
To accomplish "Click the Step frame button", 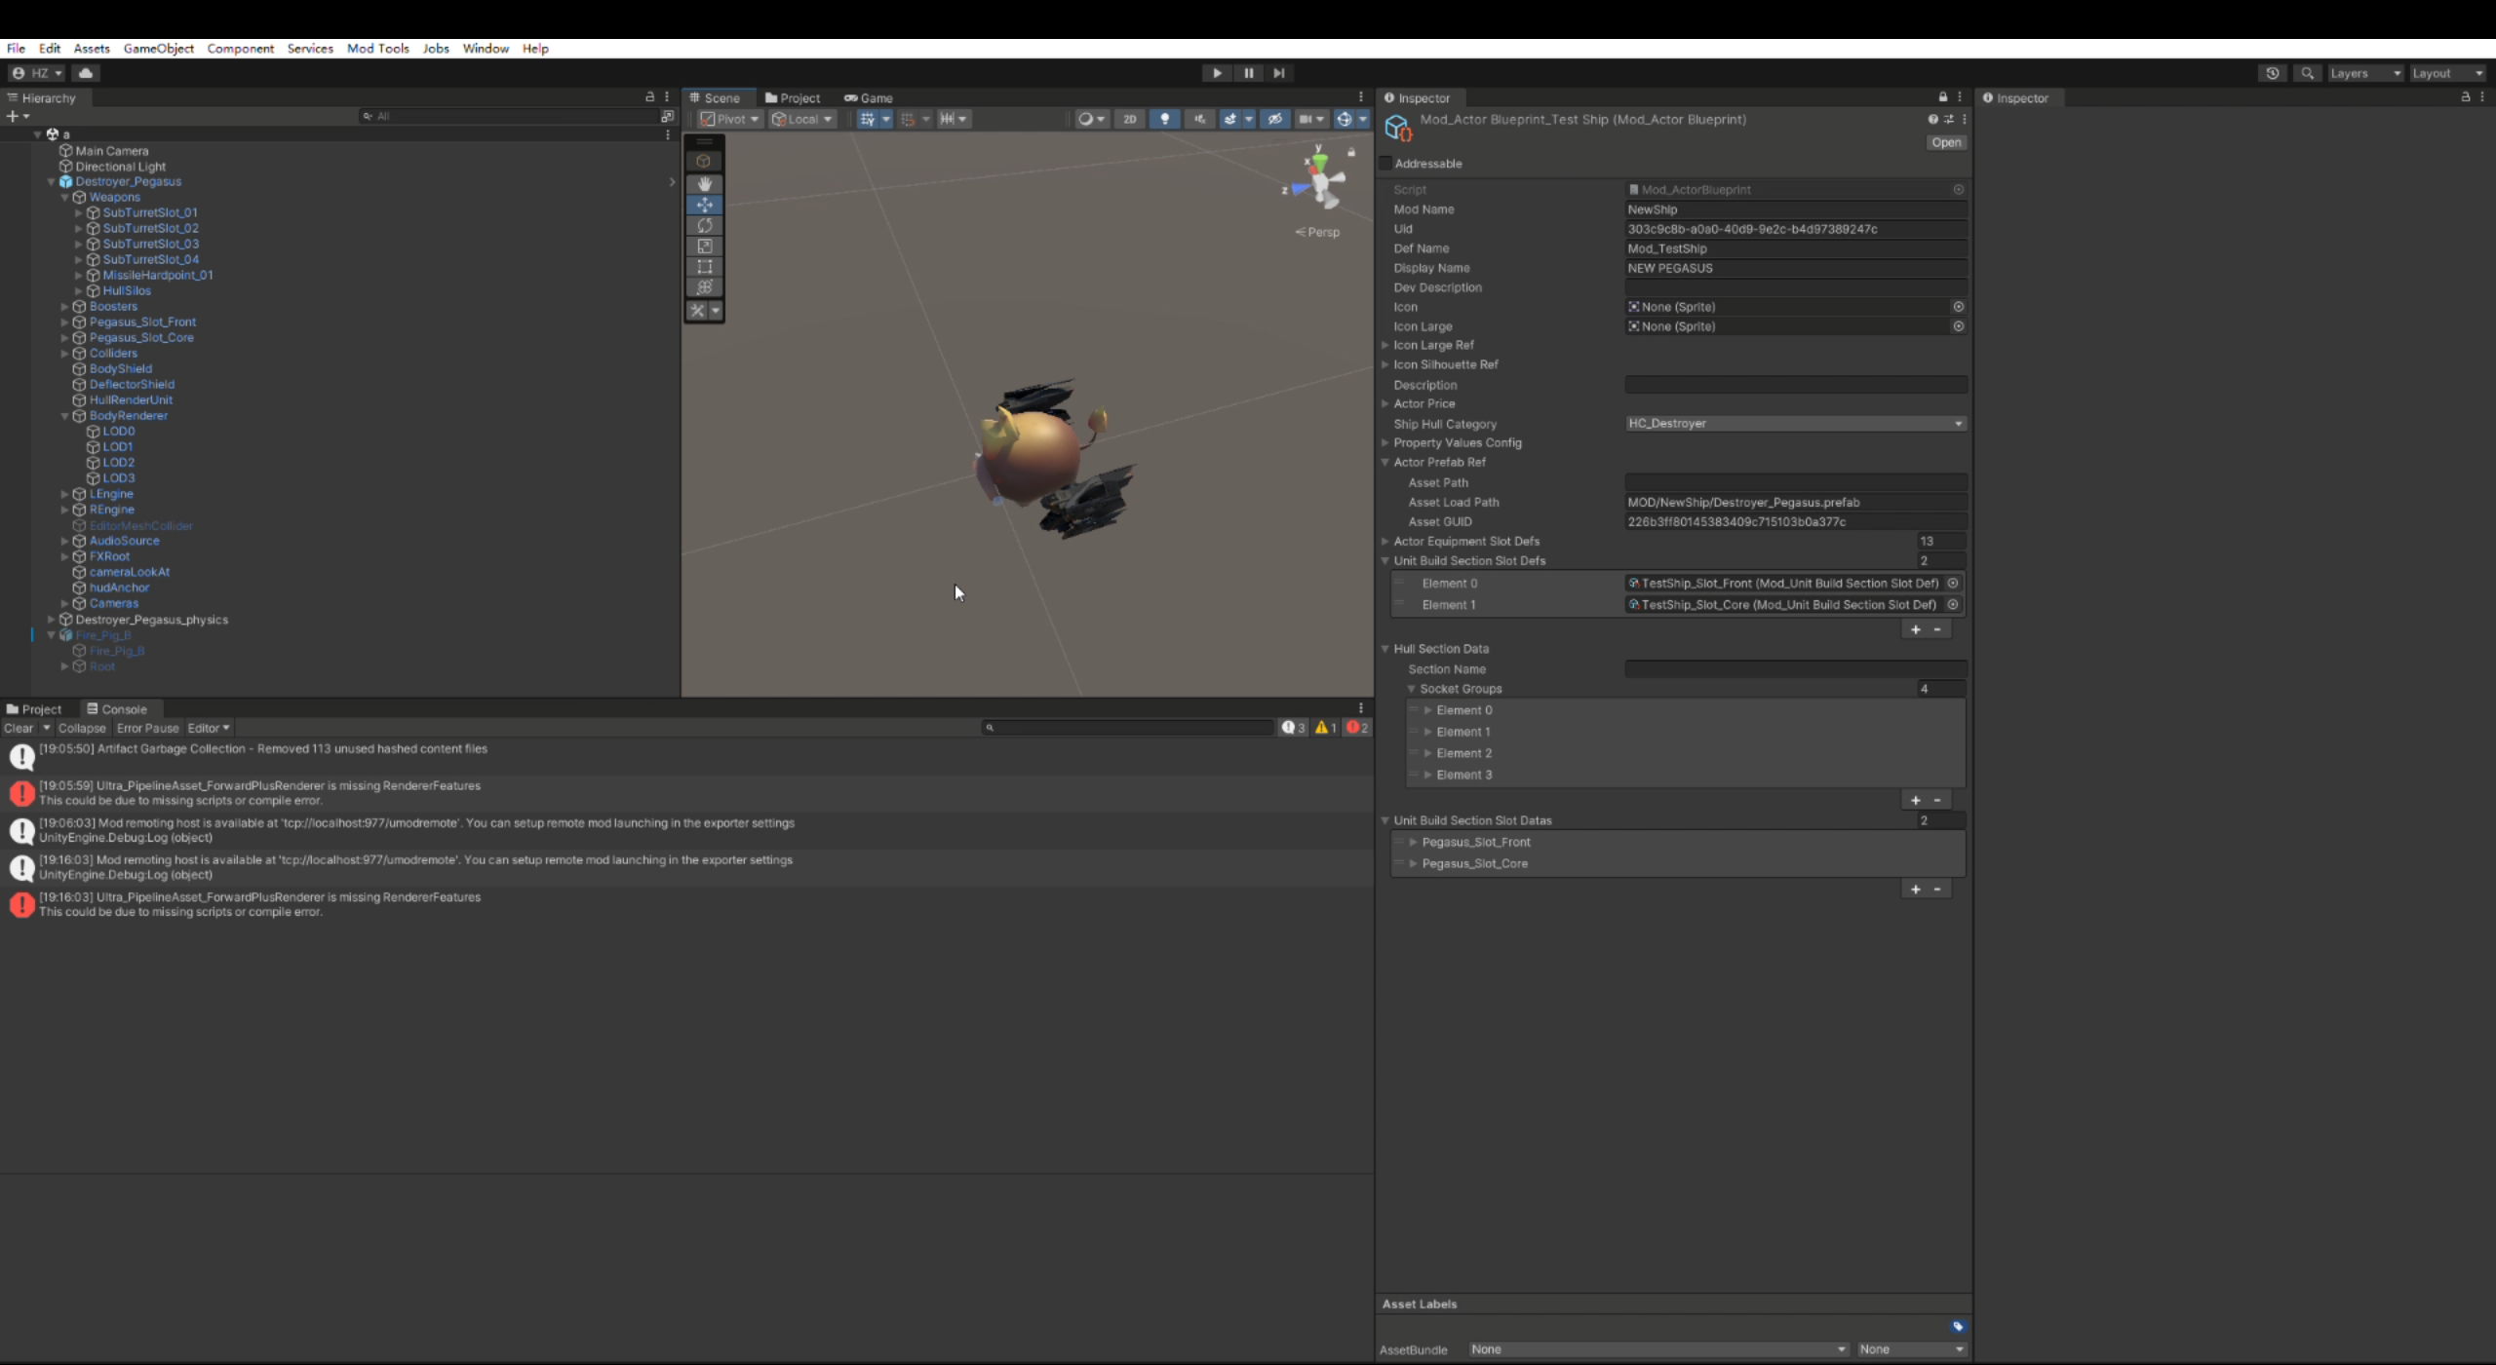I will [1278, 73].
